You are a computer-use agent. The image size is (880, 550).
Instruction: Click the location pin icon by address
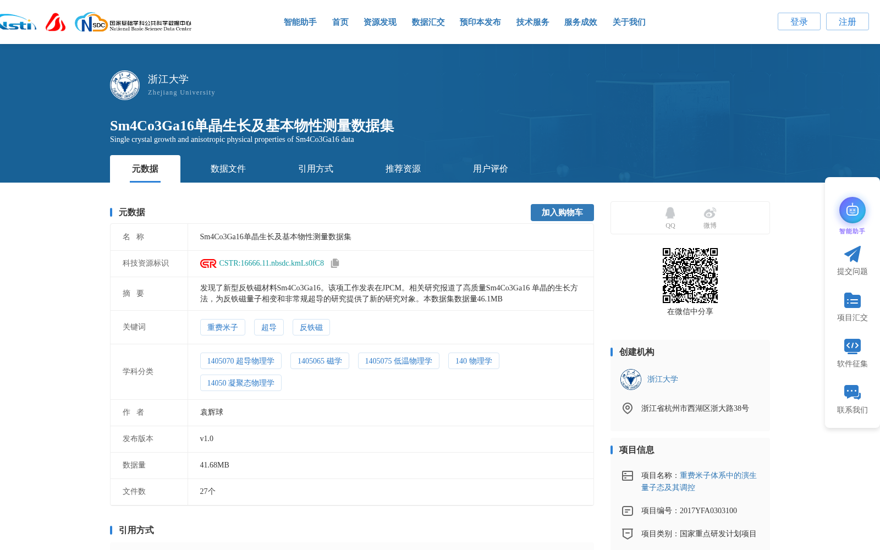click(x=628, y=408)
